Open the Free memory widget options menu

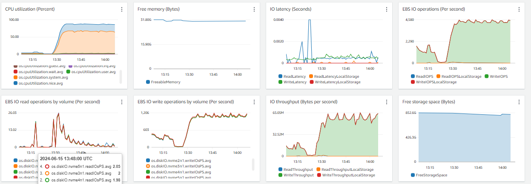[x=254, y=9]
